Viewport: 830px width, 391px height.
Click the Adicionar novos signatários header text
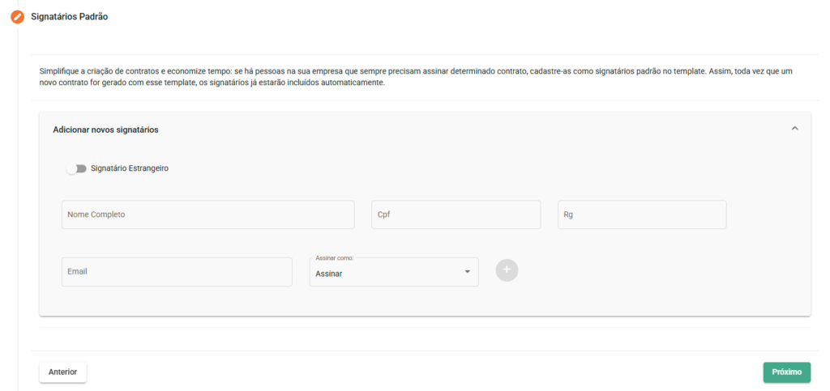click(105, 130)
